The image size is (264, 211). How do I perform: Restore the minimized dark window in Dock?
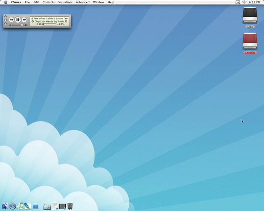coord(62,206)
